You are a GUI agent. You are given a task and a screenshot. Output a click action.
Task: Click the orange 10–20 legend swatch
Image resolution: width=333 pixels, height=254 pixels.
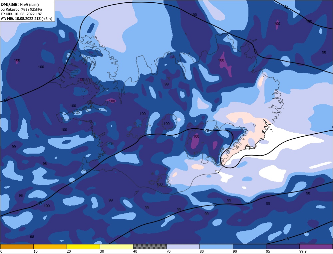[50, 247]
